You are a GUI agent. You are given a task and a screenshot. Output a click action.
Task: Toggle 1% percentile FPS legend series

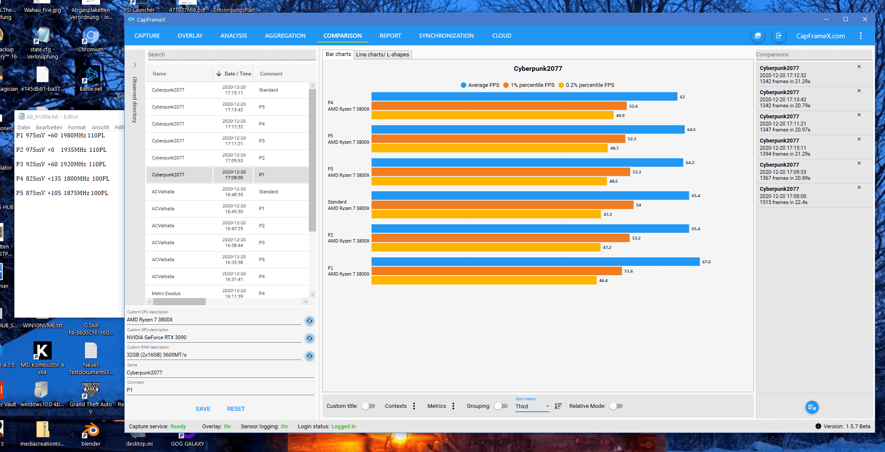[x=529, y=85]
